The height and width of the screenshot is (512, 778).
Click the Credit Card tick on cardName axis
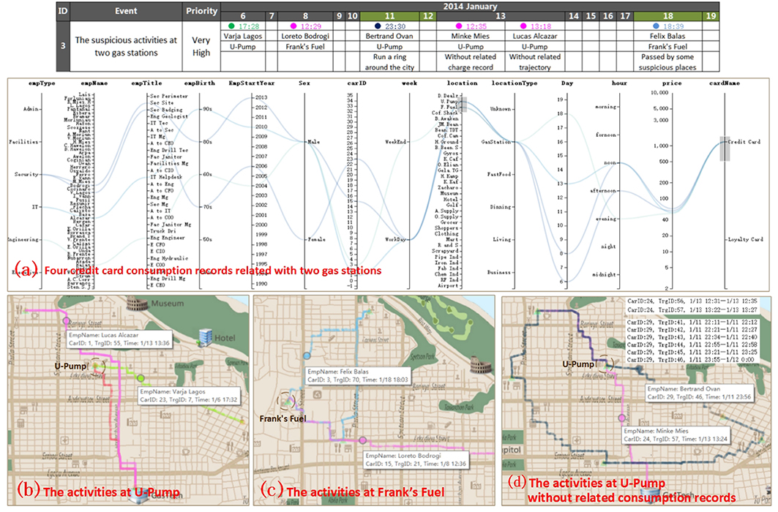pyautogui.click(x=744, y=142)
